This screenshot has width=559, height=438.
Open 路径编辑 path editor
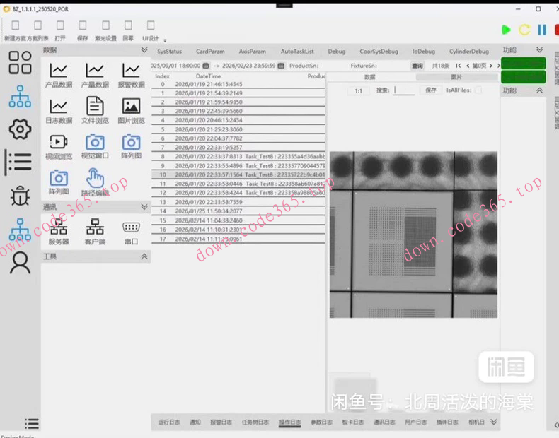(x=95, y=182)
